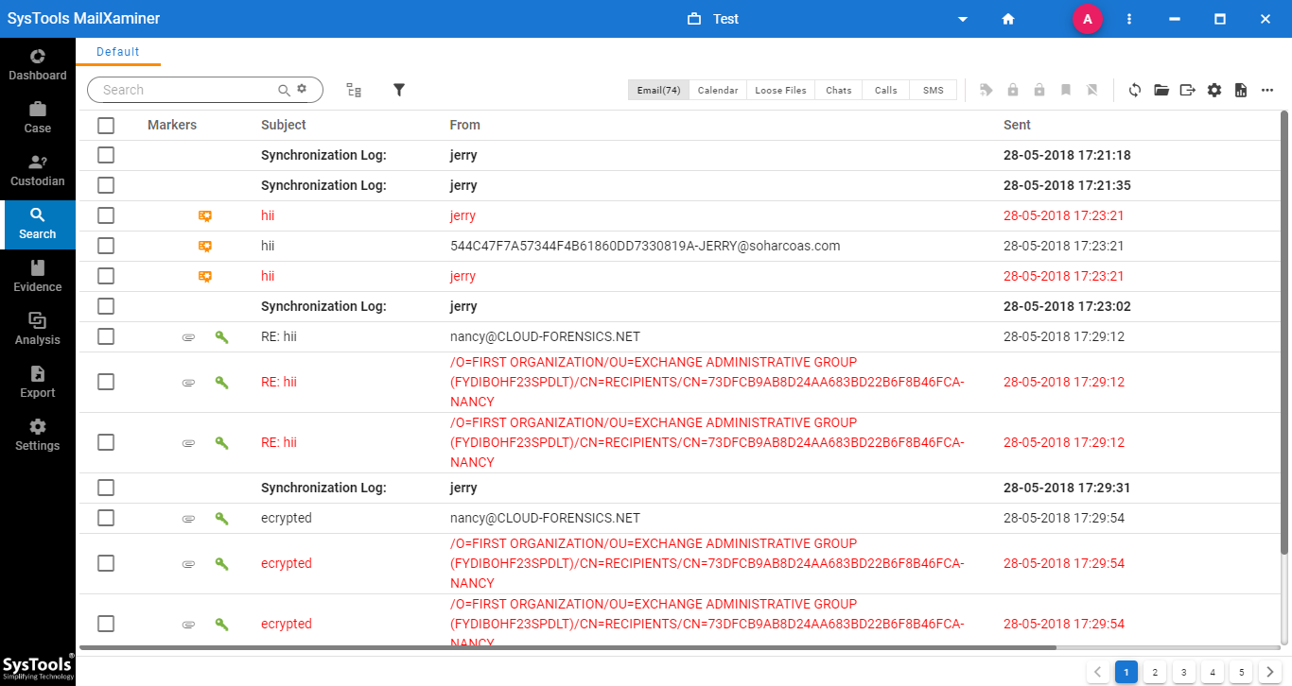This screenshot has width=1292, height=686.
Task: Click the orange marker icon on first hii row
Action: [x=205, y=215]
